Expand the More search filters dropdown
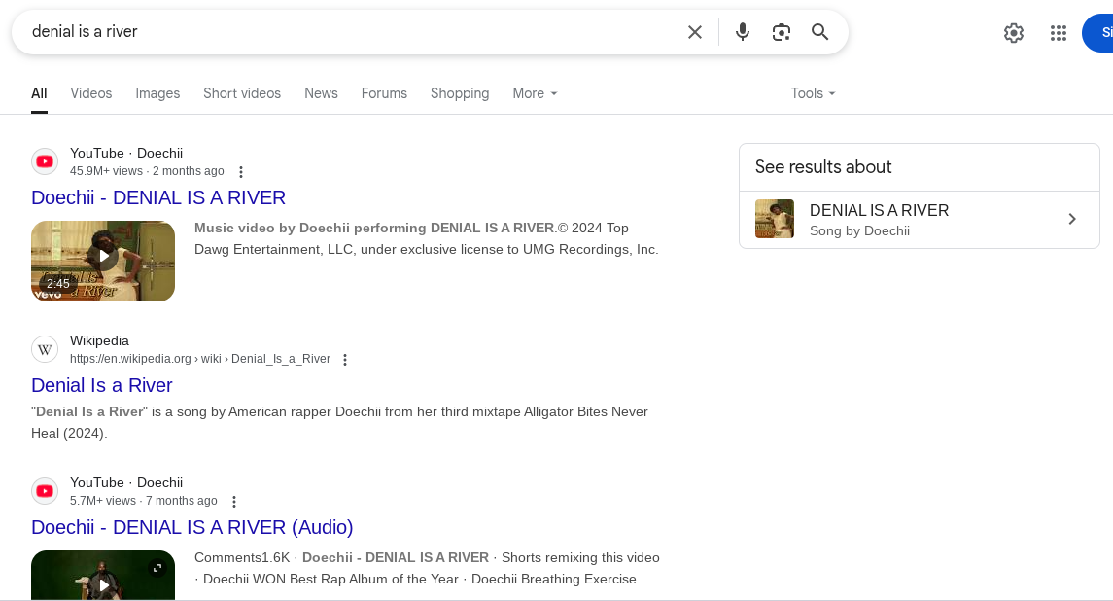 point(535,93)
